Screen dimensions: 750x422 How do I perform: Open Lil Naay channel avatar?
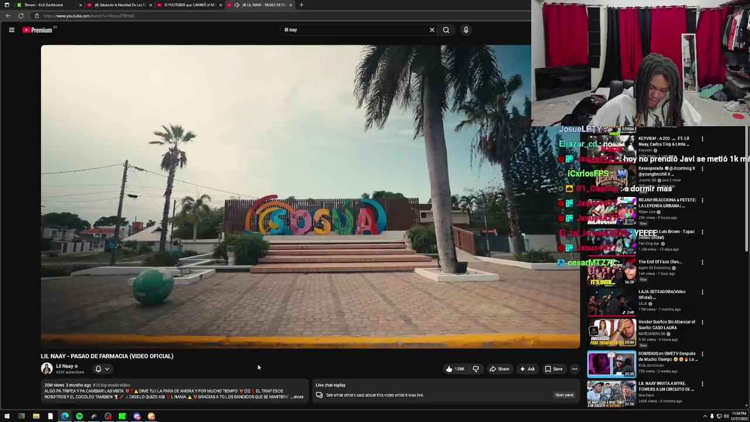coord(46,369)
